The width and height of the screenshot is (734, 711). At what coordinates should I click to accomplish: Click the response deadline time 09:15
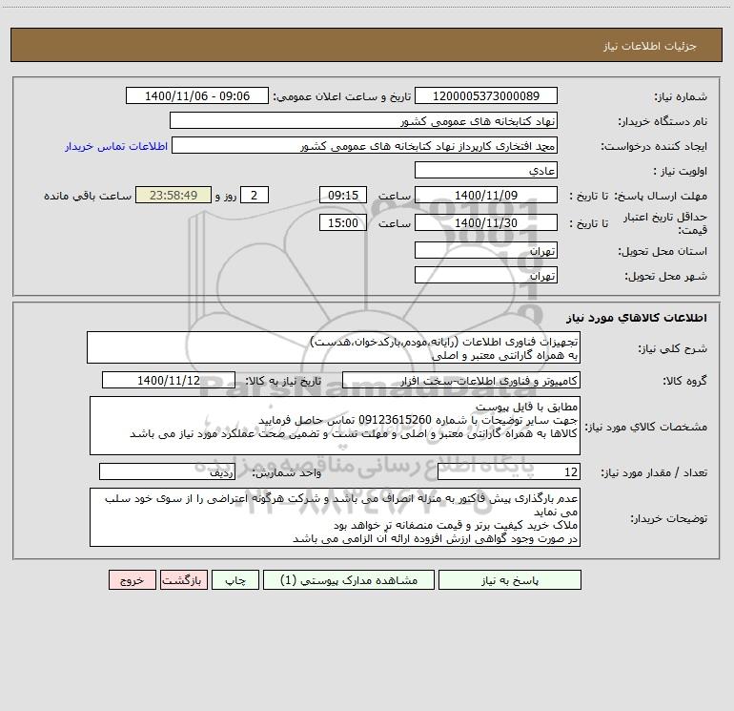(342, 195)
